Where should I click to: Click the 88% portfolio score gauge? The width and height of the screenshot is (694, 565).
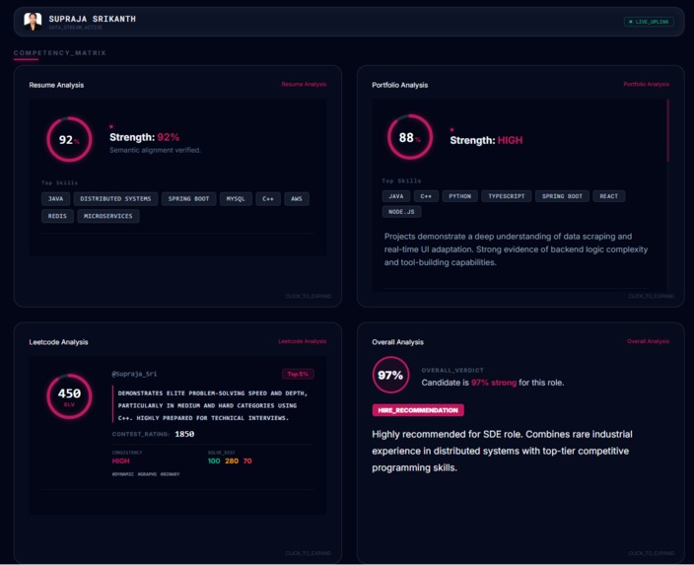coord(410,137)
